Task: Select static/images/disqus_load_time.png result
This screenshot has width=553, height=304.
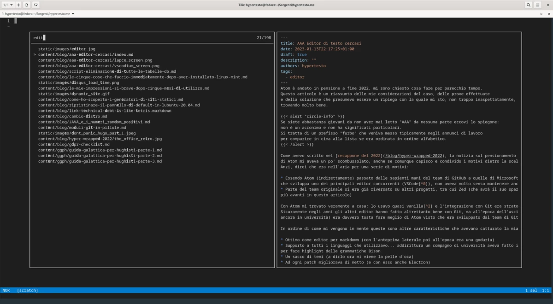Action: [x=78, y=82]
